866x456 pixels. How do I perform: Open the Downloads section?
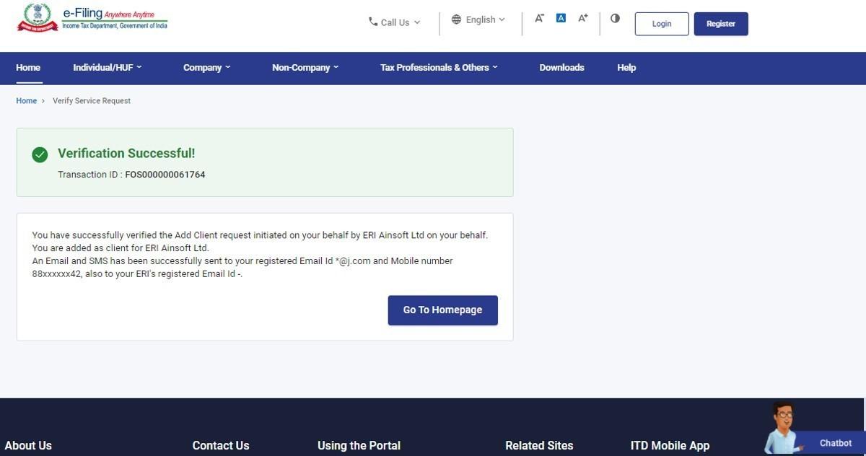tap(561, 67)
